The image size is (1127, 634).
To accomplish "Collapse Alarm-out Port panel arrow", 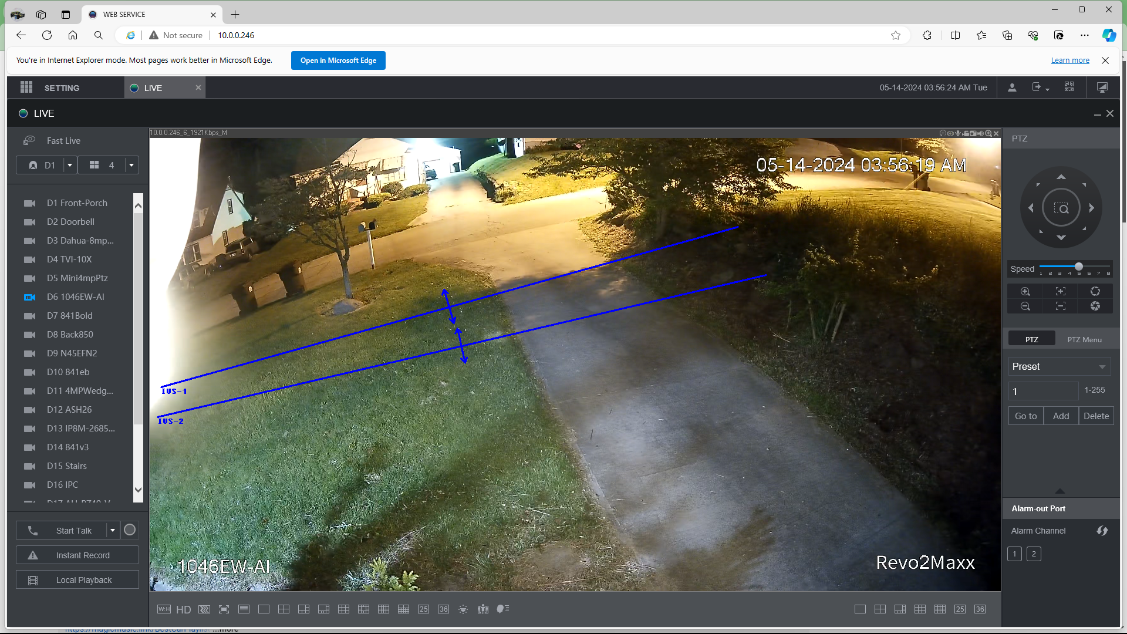I will [x=1060, y=491].
